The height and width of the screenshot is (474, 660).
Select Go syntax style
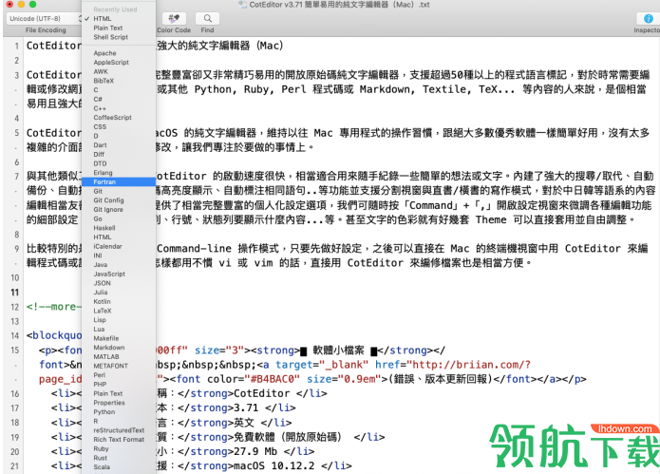point(98,218)
